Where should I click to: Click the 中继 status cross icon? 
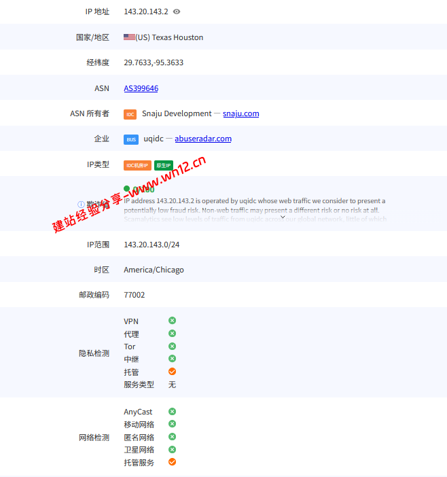click(x=172, y=359)
